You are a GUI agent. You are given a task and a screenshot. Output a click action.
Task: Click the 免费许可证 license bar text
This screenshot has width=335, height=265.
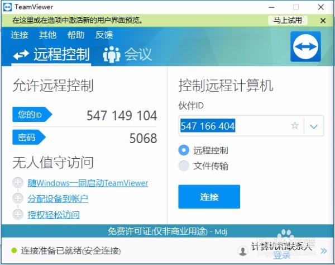click(x=167, y=231)
